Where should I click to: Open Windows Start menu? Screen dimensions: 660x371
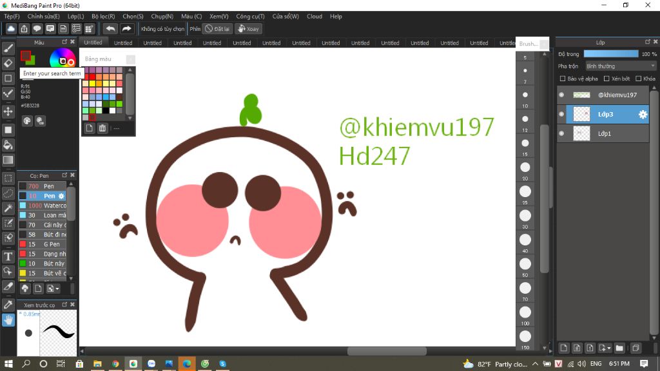[x=8, y=364]
